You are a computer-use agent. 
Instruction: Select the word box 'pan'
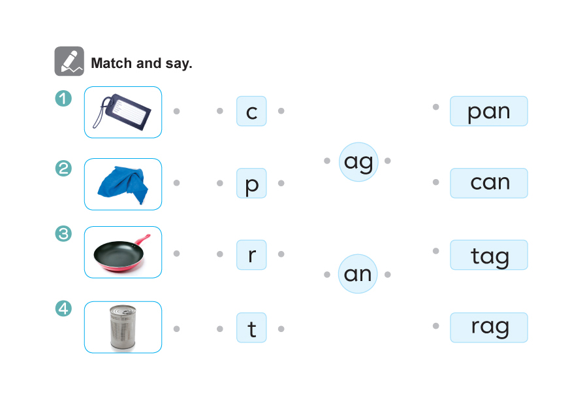point(488,111)
